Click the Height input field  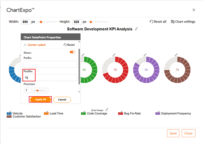[77, 22]
